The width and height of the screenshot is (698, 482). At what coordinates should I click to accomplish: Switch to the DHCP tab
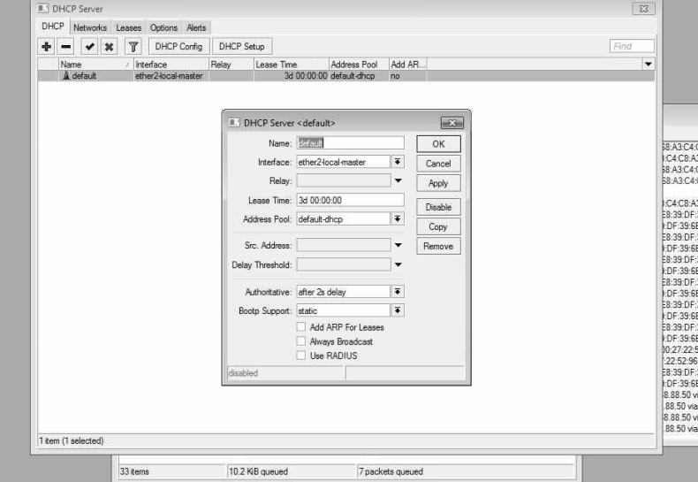point(53,27)
